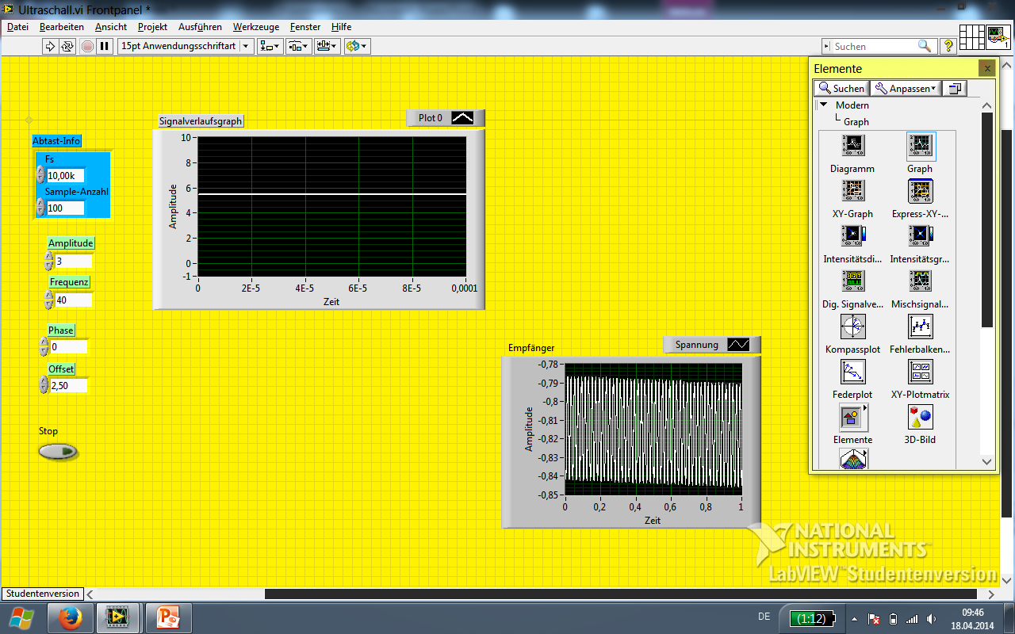
Task: Click the Pause execution toolbar button
Action: [x=105, y=46]
